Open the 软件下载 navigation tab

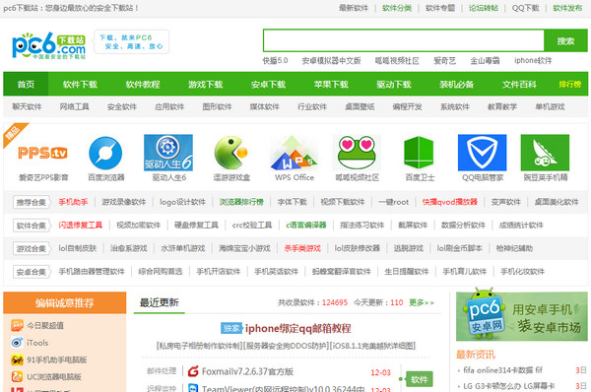coord(80,84)
